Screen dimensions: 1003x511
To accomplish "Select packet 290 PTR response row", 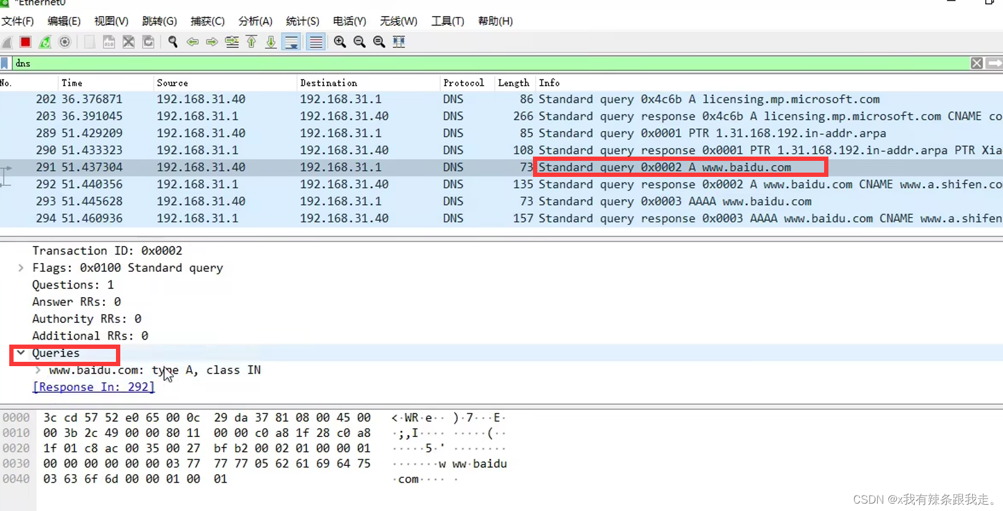I will 501,150.
